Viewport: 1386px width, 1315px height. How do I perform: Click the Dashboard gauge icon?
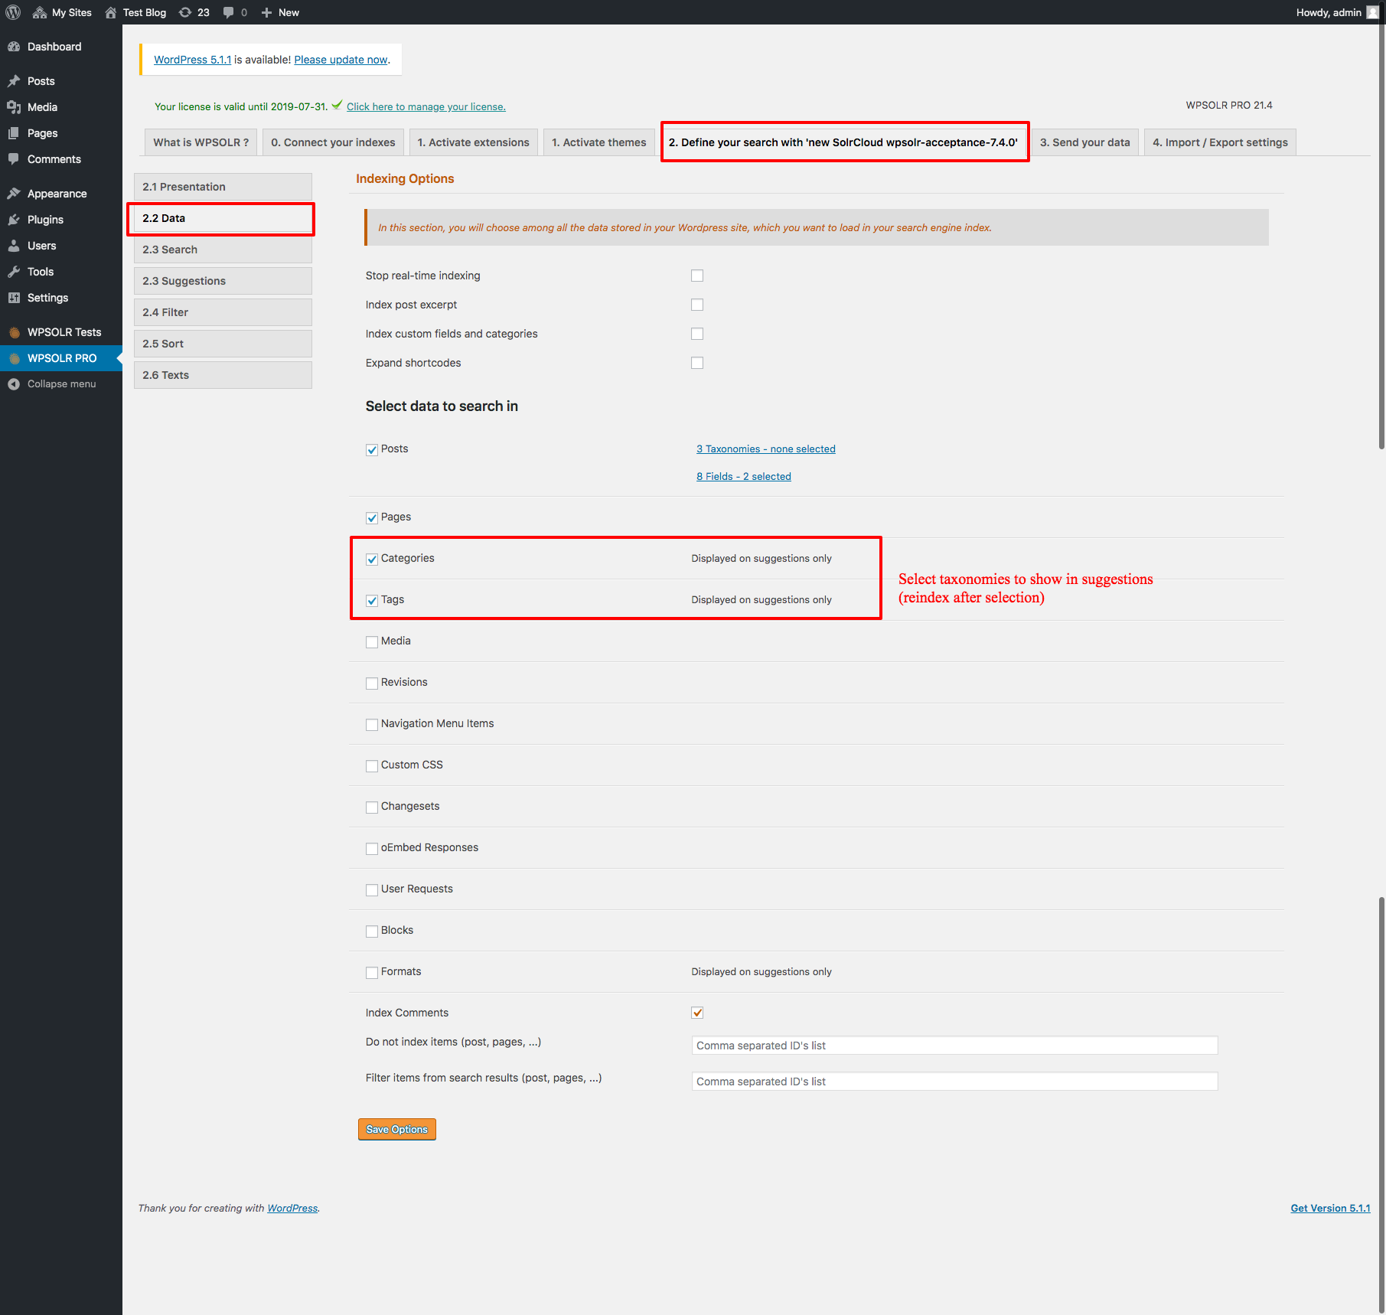[14, 47]
